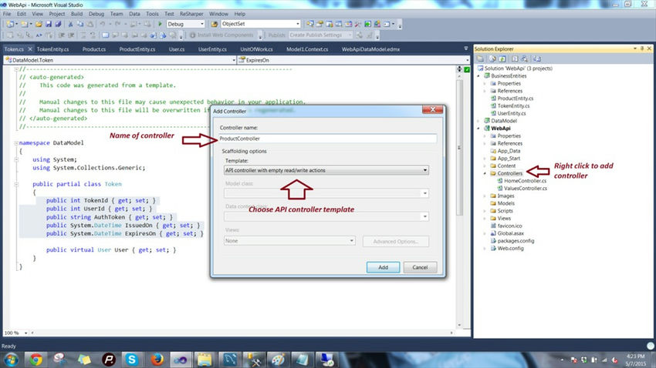Screen dimensions: 656x368
Task: Click the Open File toolbar icon
Action: coord(39,24)
